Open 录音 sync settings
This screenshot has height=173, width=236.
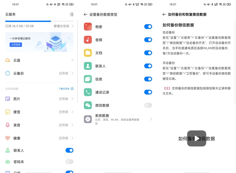[x=39, y=125]
